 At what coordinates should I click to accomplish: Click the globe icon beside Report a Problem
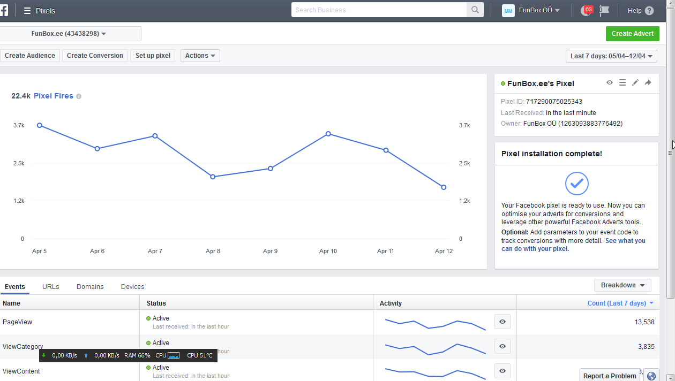[x=651, y=376]
